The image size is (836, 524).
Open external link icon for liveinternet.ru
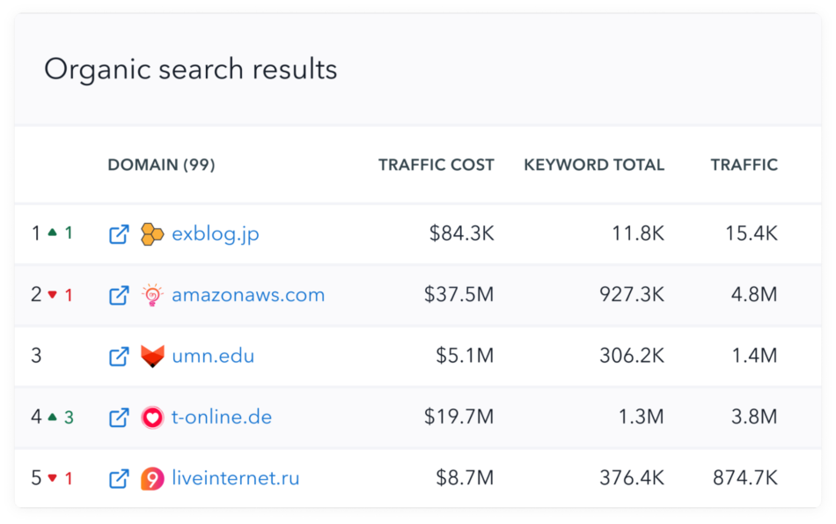click(119, 479)
